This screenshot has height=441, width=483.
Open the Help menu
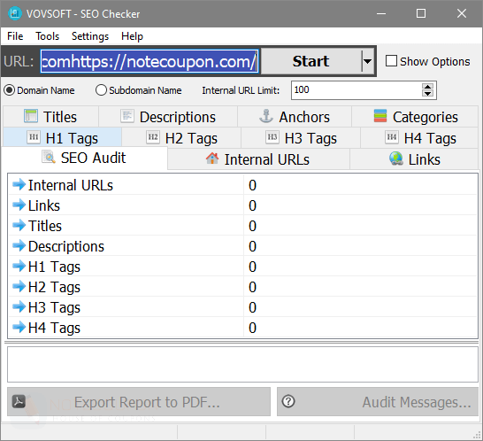pos(132,36)
